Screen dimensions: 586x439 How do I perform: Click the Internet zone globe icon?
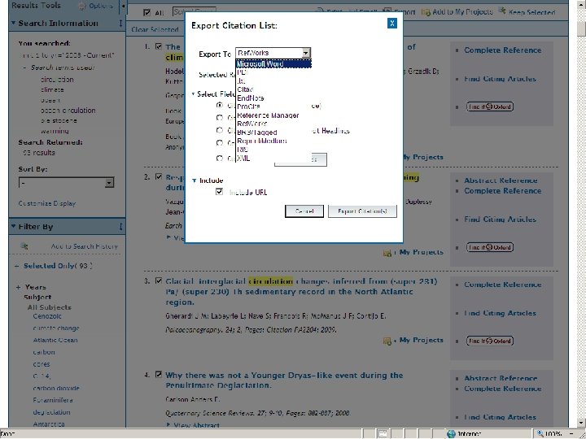pos(451,434)
